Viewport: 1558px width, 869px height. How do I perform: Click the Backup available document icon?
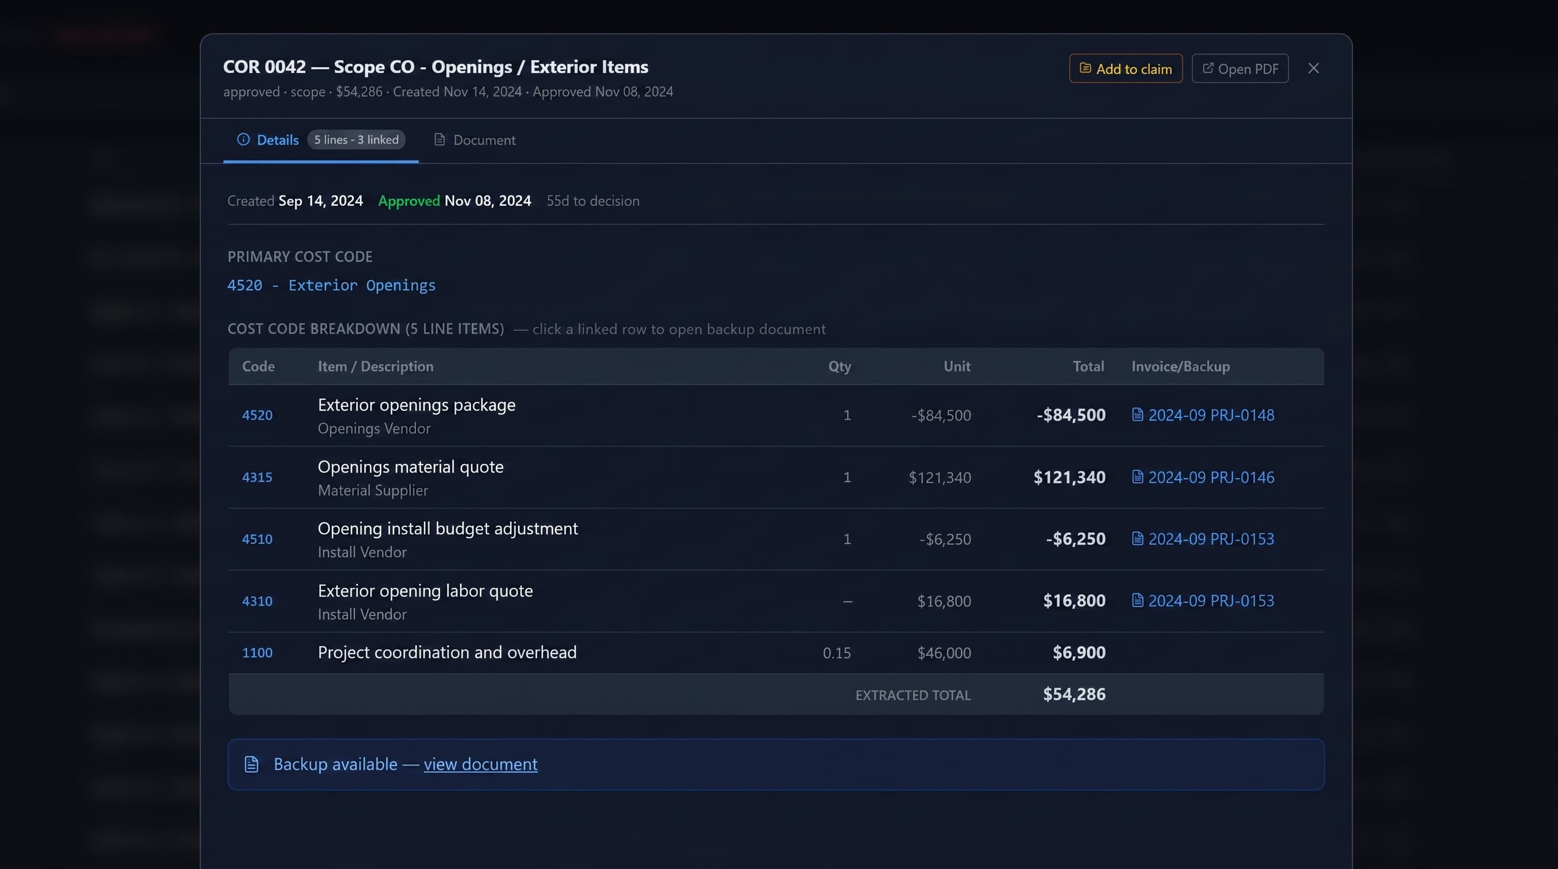pyautogui.click(x=251, y=764)
